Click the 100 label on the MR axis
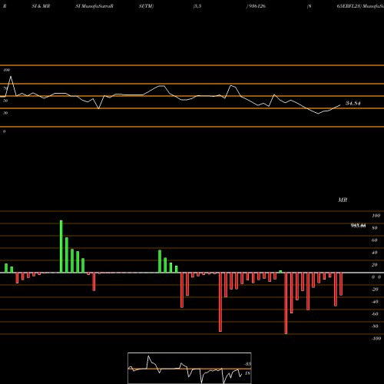Viewport: 384px width, 384px height. (376, 216)
